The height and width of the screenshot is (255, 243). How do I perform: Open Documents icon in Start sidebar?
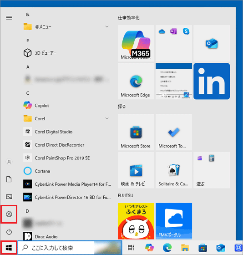(x=9, y=179)
